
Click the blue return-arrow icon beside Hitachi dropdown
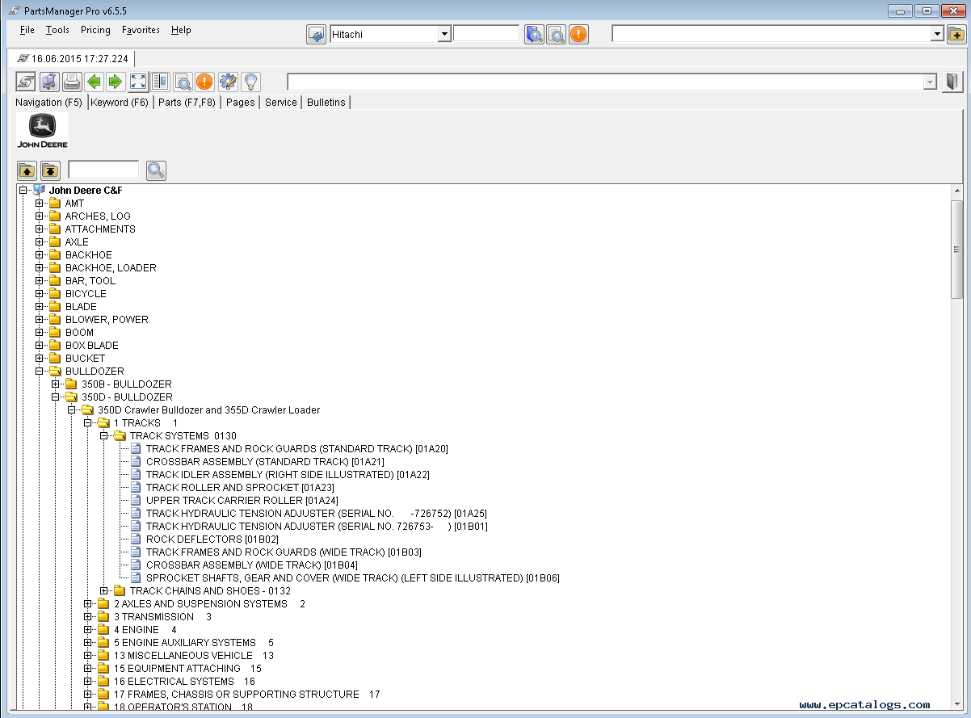[316, 34]
